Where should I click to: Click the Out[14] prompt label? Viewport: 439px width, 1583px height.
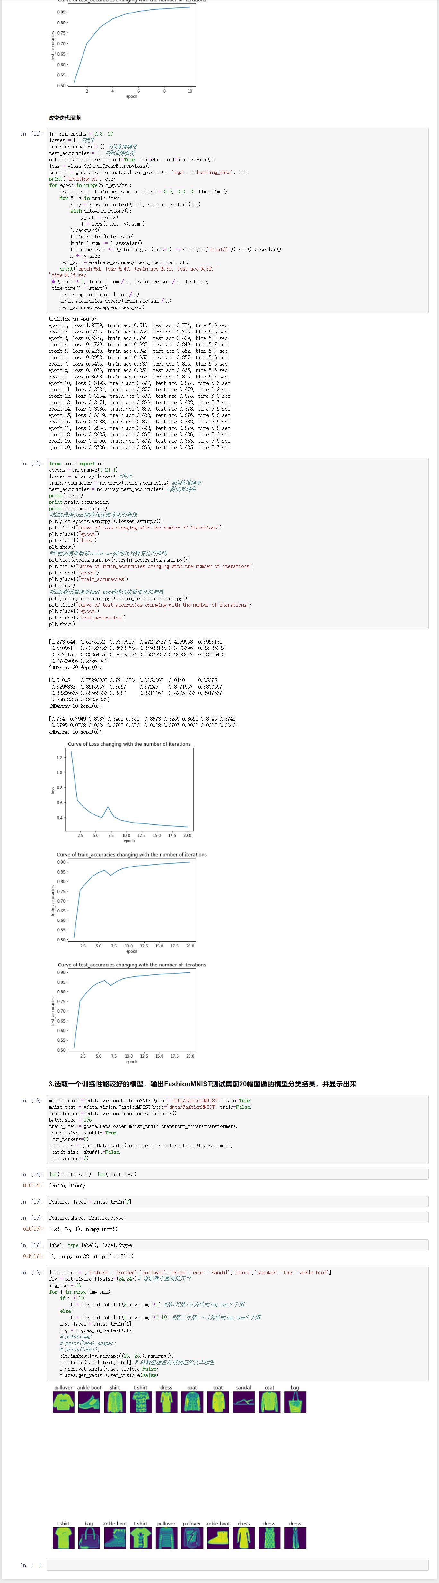click(33, 1186)
